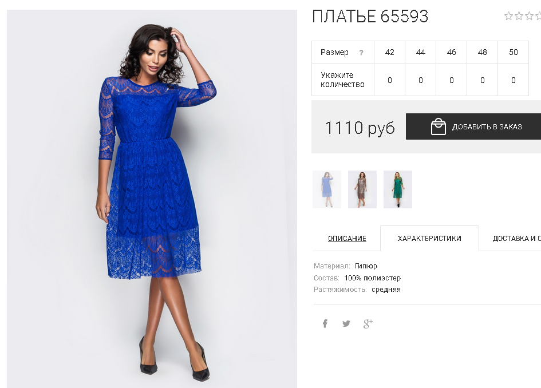Open the ОПИСАНИЕ tab
541x388 pixels.
click(x=347, y=238)
